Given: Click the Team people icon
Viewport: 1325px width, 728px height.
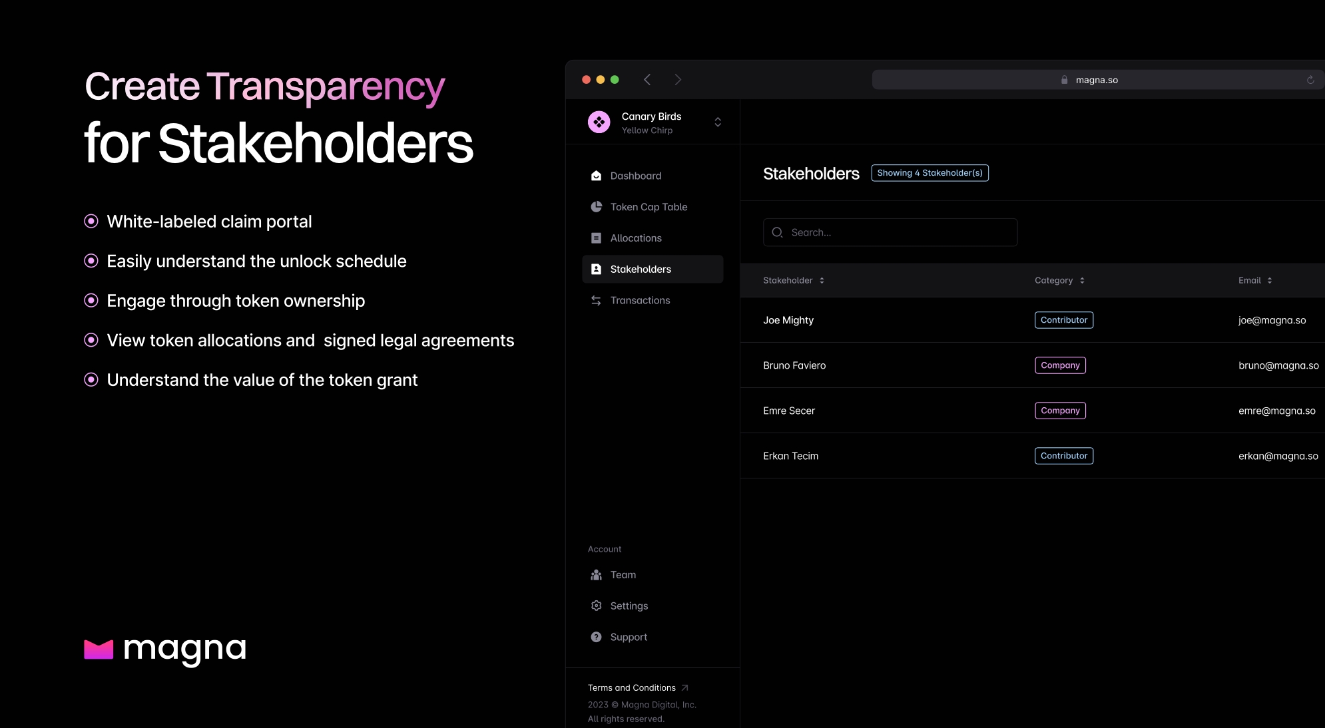Looking at the screenshot, I should (596, 575).
